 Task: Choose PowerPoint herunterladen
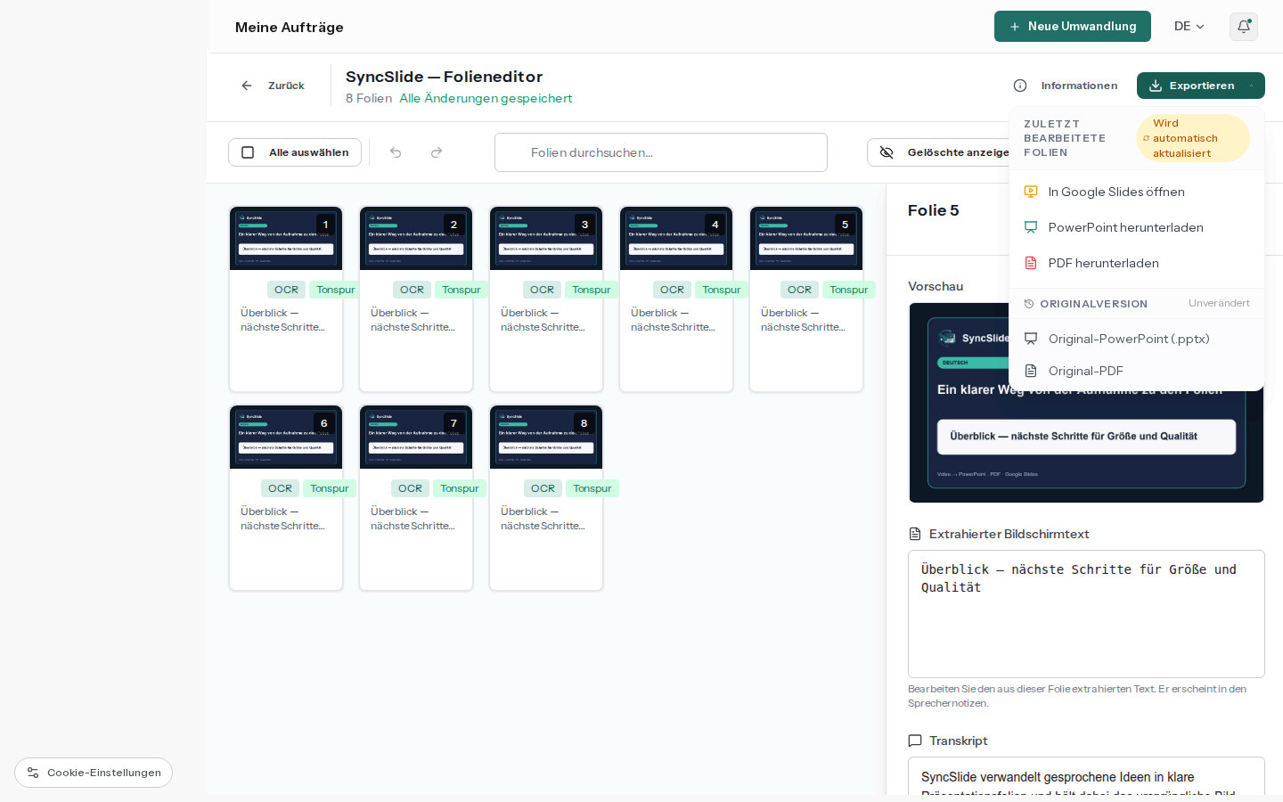[1137, 227]
